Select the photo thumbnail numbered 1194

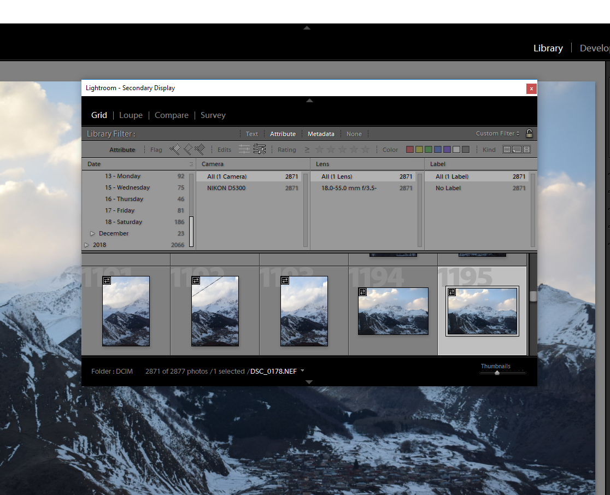click(393, 311)
